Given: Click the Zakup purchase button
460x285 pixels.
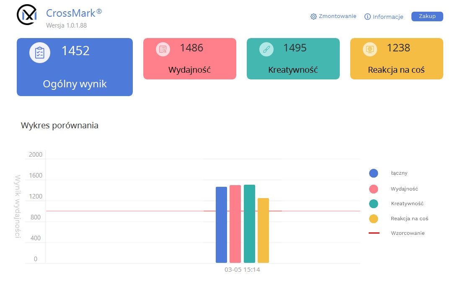Looking at the screenshot, I should 427,16.
